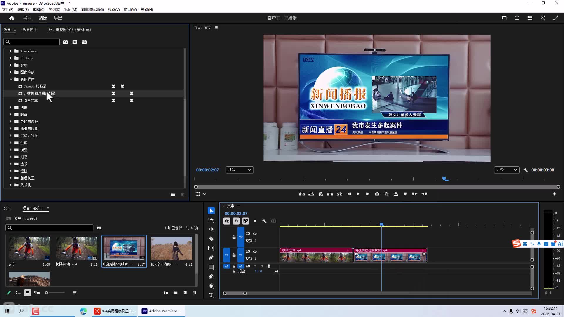Create new custom bin in Effects
The image size is (564, 317).
click(x=173, y=194)
